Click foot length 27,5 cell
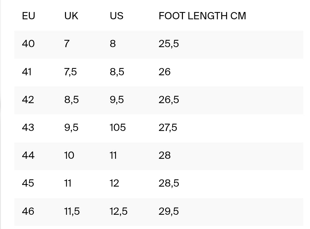This screenshot has width=310, height=229. pos(168,127)
